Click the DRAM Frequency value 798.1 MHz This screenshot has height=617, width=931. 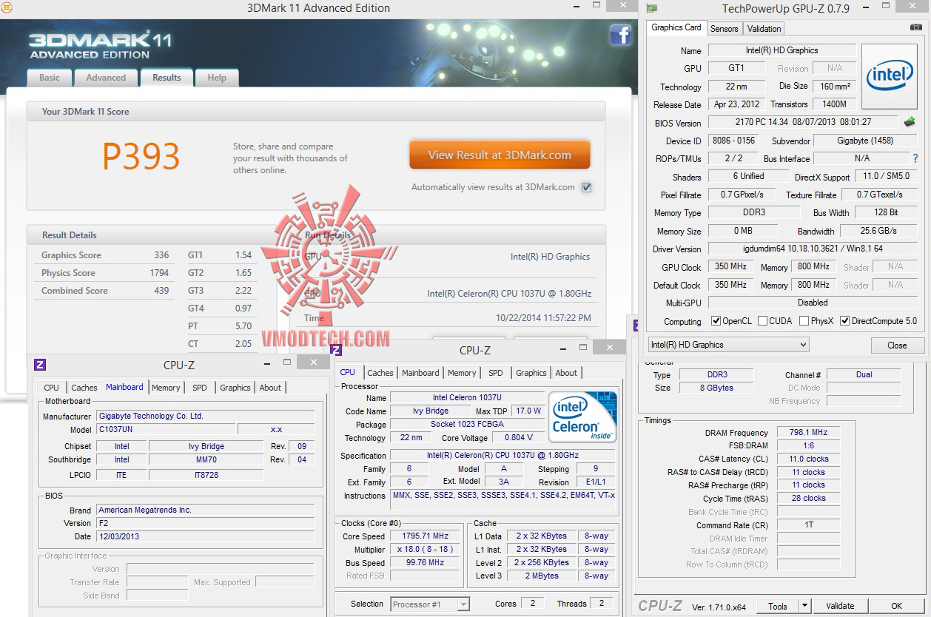click(x=809, y=432)
